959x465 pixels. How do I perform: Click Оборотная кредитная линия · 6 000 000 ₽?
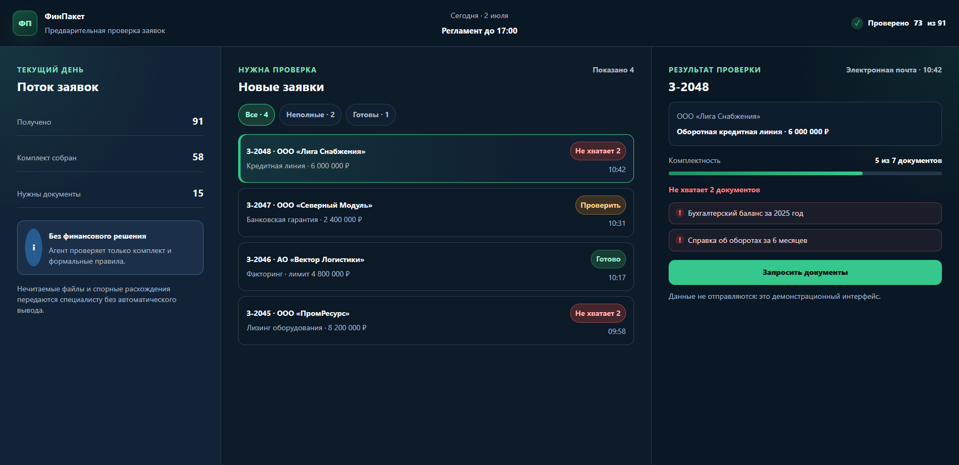pos(753,132)
